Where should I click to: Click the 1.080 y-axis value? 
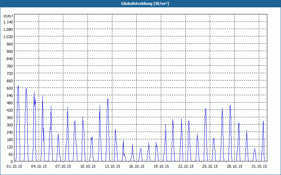pos(8,29)
